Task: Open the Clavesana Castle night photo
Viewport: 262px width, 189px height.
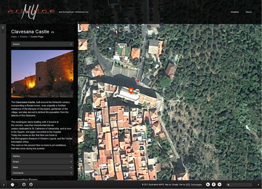Action: point(42,74)
